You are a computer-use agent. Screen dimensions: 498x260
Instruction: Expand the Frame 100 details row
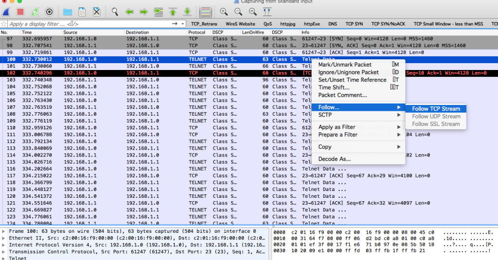pyautogui.click(x=3, y=231)
